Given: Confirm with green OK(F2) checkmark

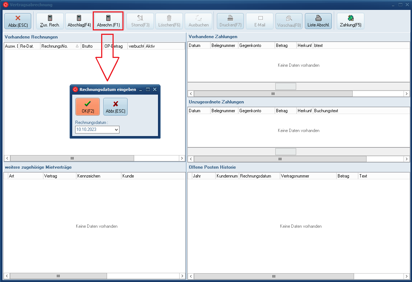Looking at the screenshot, I should pyautogui.click(x=88, y=107).
